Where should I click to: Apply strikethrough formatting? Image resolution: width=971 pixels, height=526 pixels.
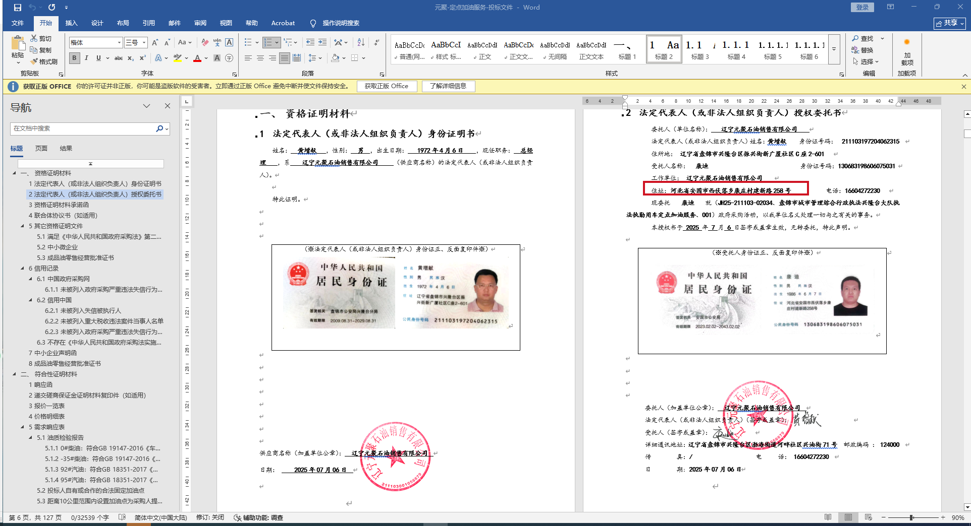[119, 58]
